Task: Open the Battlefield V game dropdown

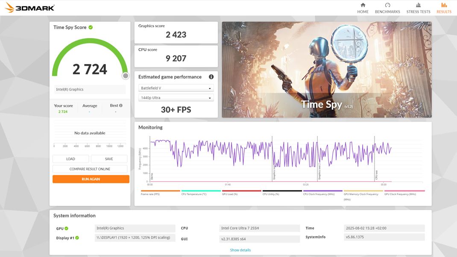Action: coord(176,88)
